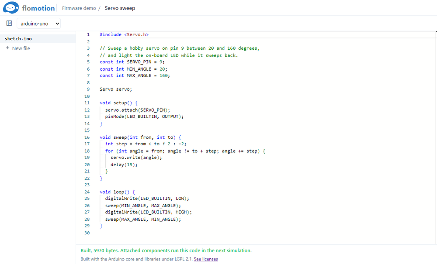Click the 'delay(15);' line
The height and width of the screenshot is (264, 437).
click(x=124, y=164)
